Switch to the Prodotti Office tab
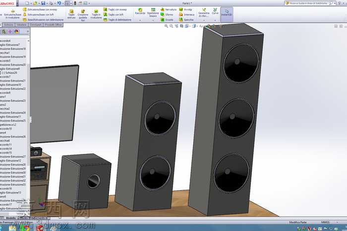Screen dimensions: 347x231 [x=53, y=25]
